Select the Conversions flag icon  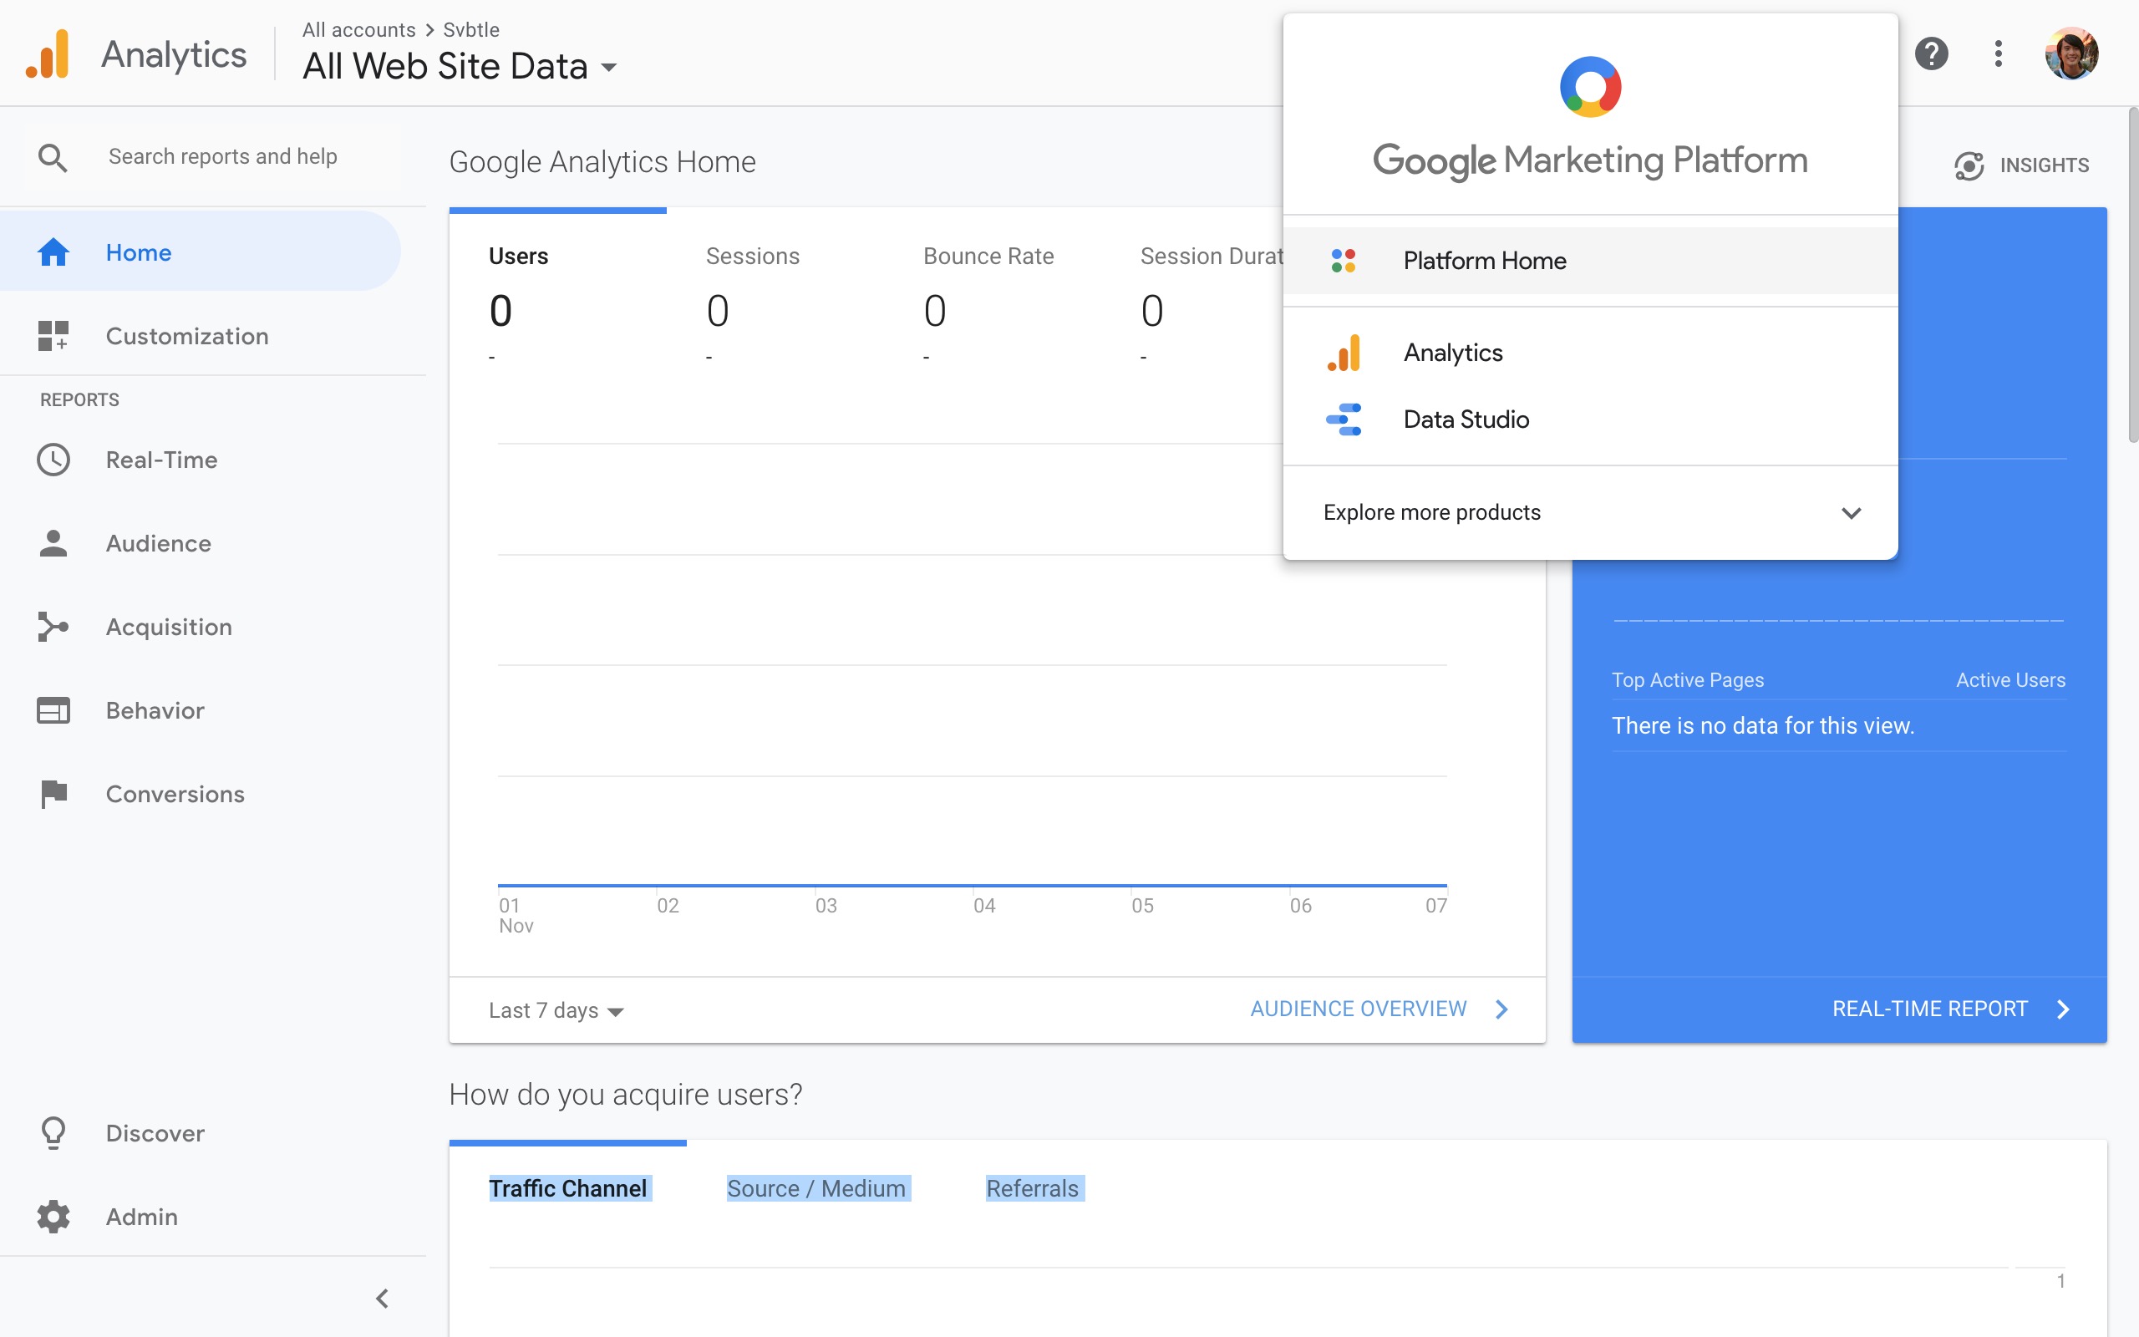52,793
